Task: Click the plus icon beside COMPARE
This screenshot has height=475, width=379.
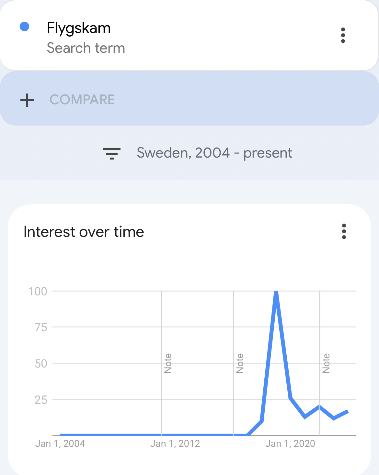Action: coord(27,100)
